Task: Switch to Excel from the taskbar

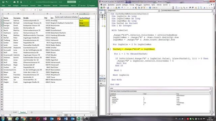Action: coord(80,119)
